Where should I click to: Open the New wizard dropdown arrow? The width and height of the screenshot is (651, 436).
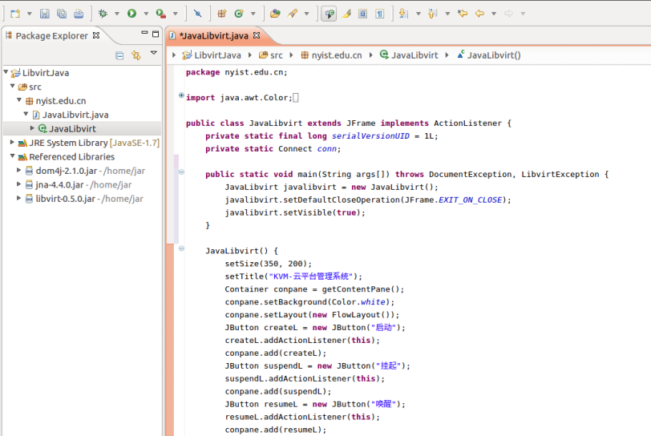tap(30, 14)
